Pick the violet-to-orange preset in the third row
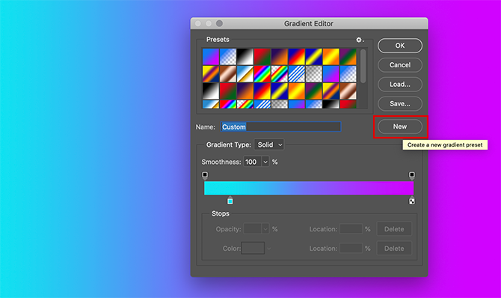501x298 pixels. click(245, 91)
